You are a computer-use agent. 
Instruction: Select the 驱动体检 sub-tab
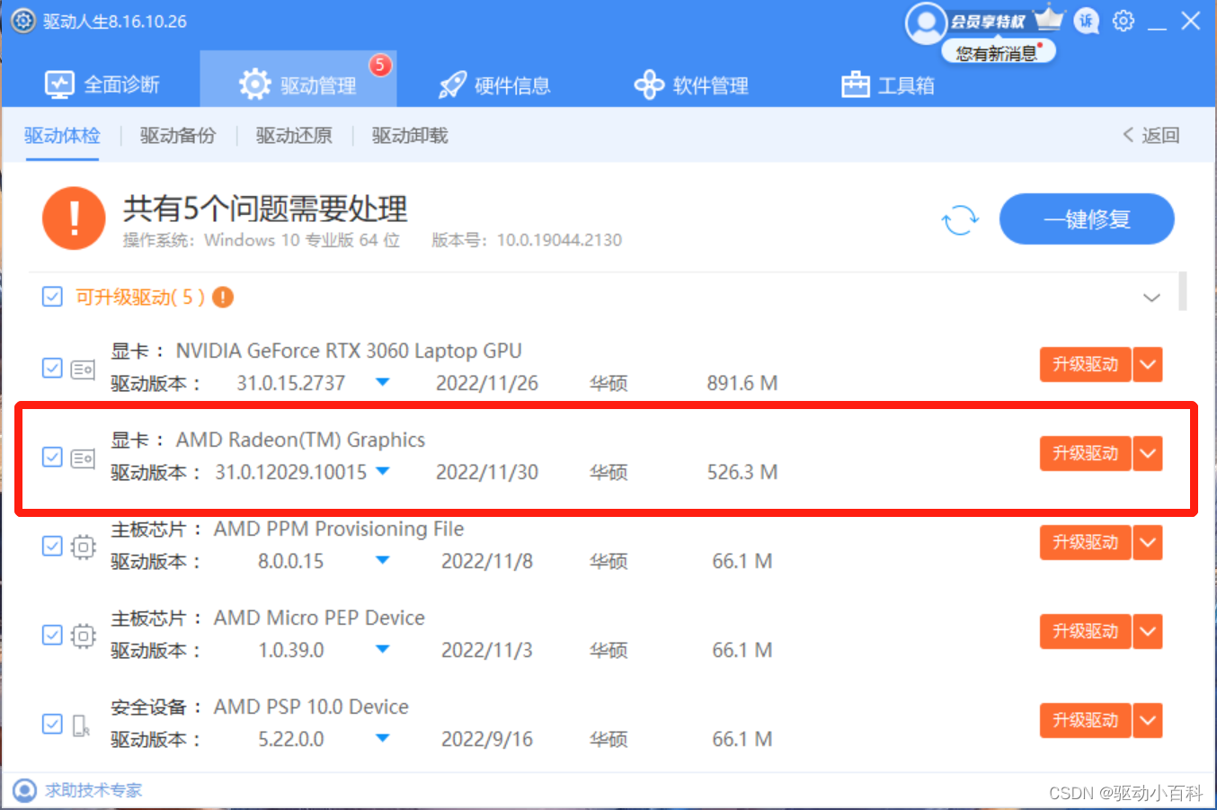click(62, 136)
